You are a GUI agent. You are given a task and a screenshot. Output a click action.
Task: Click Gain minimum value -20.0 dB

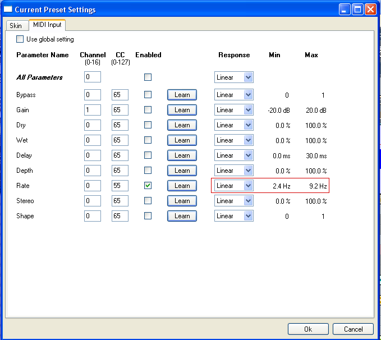click(x=279, y=111)
